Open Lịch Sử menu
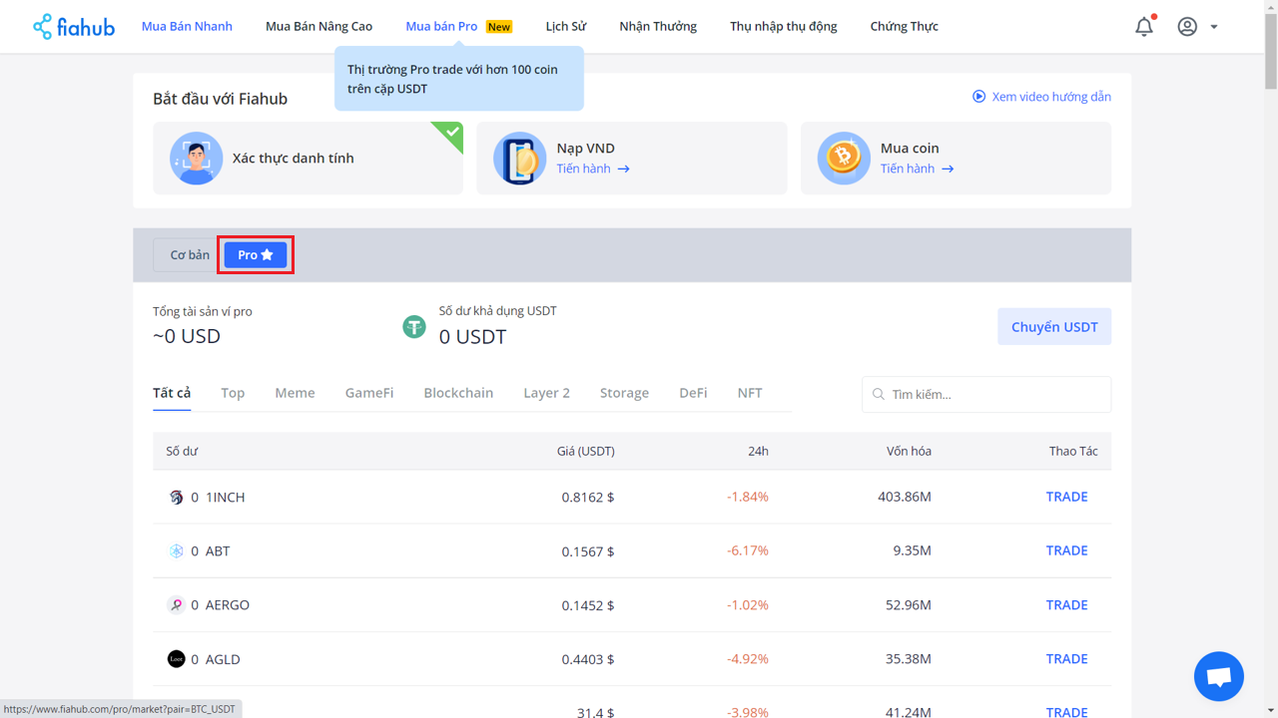Image resolution: width=1278 pixels, height=718 pixels. (565, 27)
